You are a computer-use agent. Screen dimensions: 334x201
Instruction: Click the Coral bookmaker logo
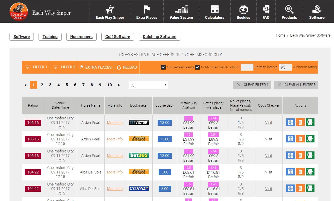click(139, 188)
